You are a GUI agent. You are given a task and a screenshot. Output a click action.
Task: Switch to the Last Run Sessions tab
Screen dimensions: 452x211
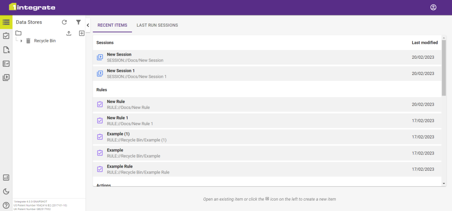157,25
